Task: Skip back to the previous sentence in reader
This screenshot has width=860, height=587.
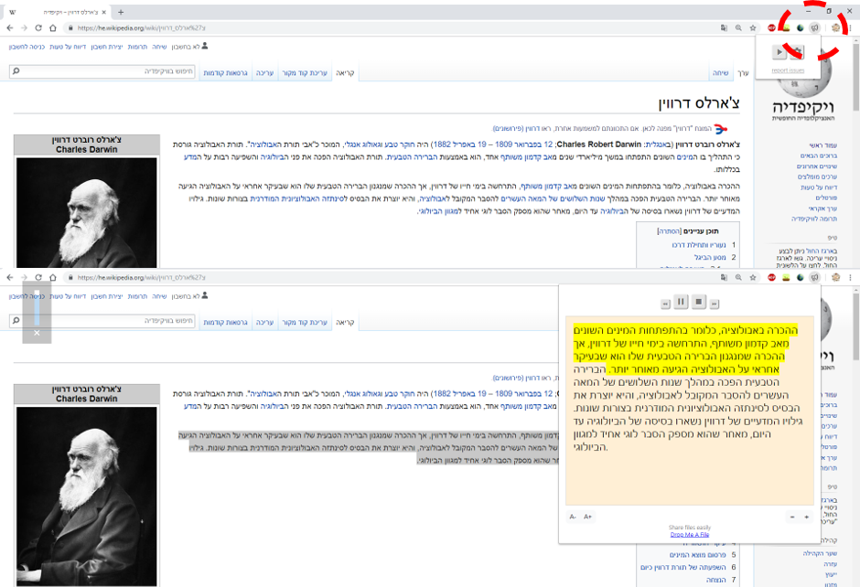Action: point(665,304)
